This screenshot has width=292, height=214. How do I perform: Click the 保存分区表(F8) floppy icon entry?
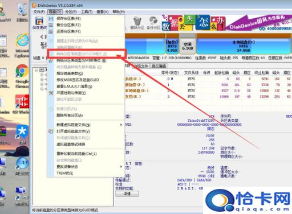(51, 18)
